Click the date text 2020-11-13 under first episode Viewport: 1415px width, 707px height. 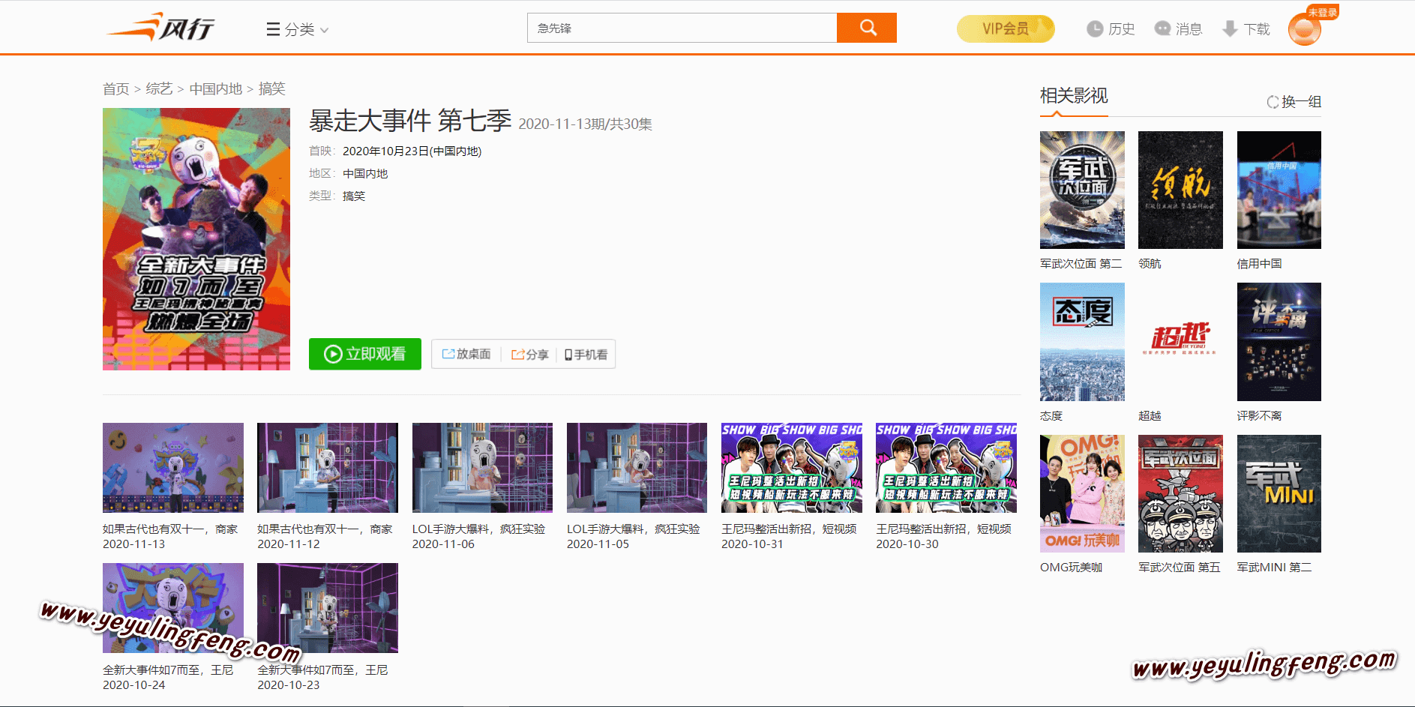134,544
